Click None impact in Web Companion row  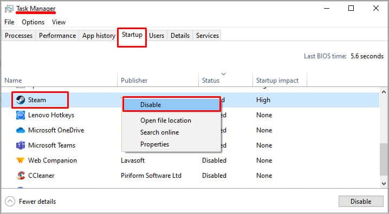(x=264, y=160)
